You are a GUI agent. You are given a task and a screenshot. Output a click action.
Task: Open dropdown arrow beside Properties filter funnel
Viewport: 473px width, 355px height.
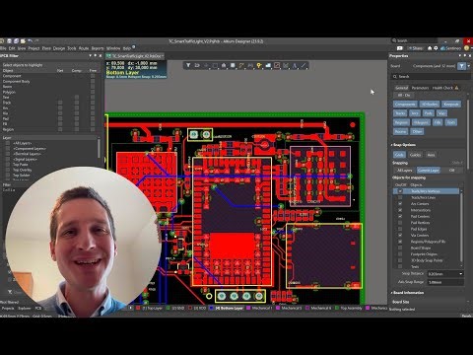coord(469,66)
